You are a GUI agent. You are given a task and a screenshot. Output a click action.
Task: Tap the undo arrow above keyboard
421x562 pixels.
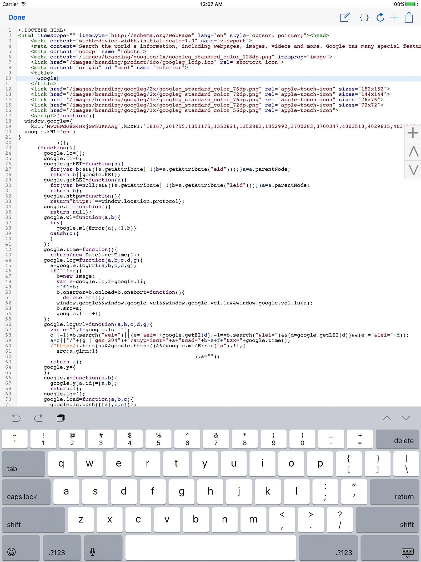pyautogui.click(x=16, y=418)
